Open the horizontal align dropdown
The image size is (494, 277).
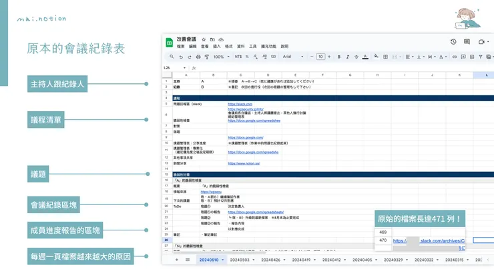(410, 57)
